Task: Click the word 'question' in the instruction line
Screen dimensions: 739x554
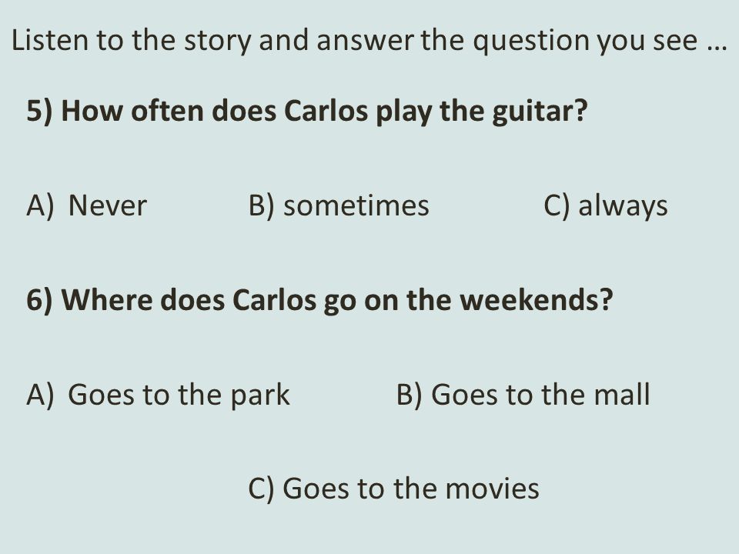Action: click(x=531, y=42)
